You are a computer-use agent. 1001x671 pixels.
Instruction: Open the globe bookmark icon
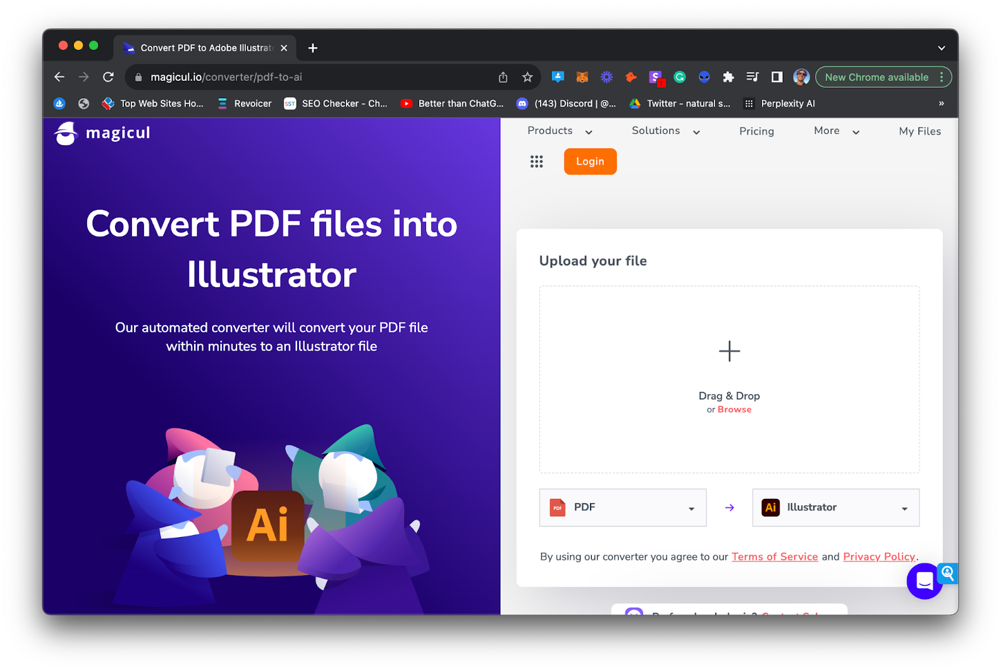click(84, 103)
